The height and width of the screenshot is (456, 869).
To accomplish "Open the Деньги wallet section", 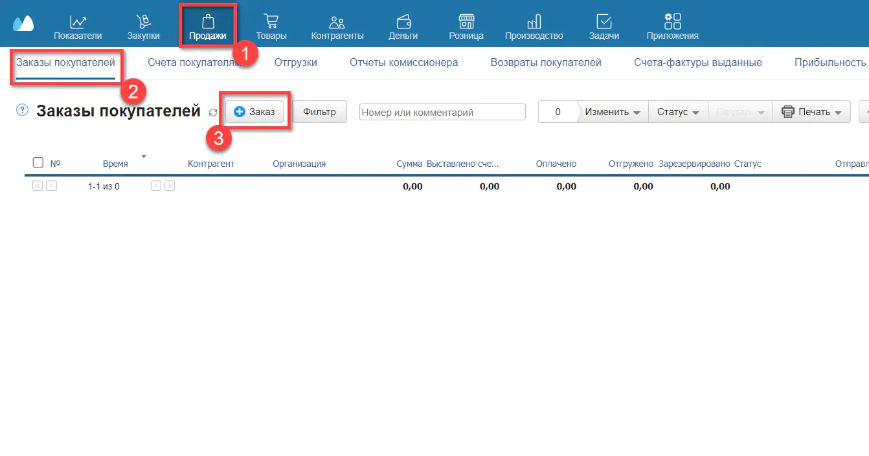I will 403,28.
